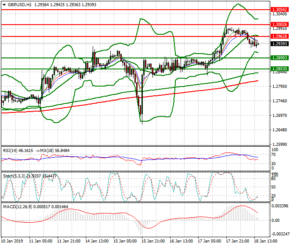The width and height of the screenshot is (290, 246).
Task: Click the 1.26480 price scale value
Action: coord(280,130)
